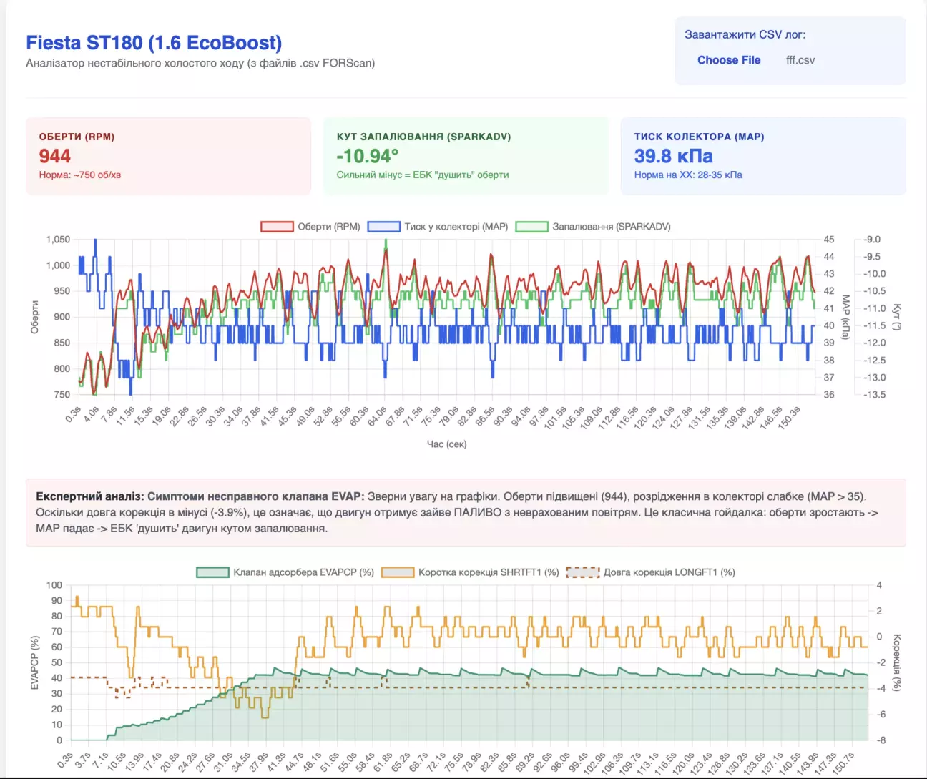Toggle the Тиск у колекторі (MAP) legend item
Viewport: 927px width, 779px height.
tap(438, 227)
